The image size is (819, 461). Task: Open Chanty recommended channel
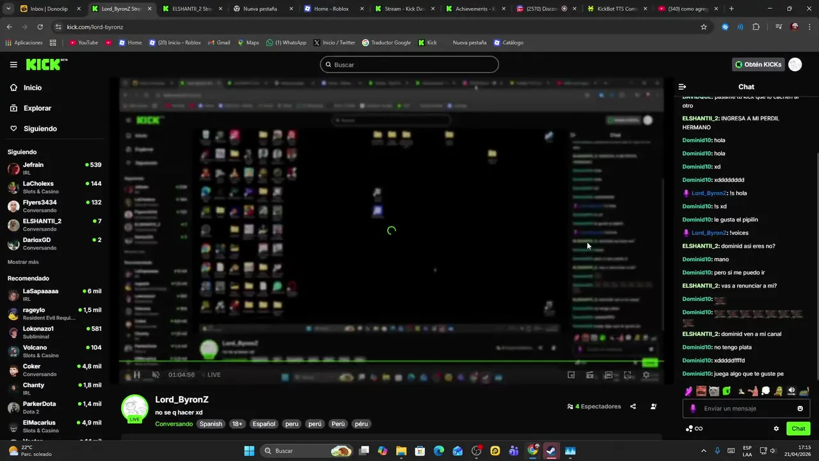click(x=54, y=389)
